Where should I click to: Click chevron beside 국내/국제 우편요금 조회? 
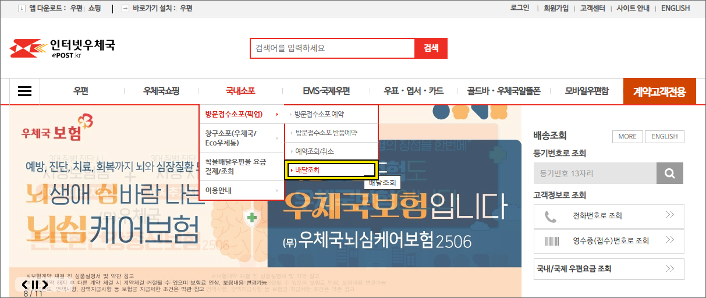pyautogui.click(x=670, y=269)
